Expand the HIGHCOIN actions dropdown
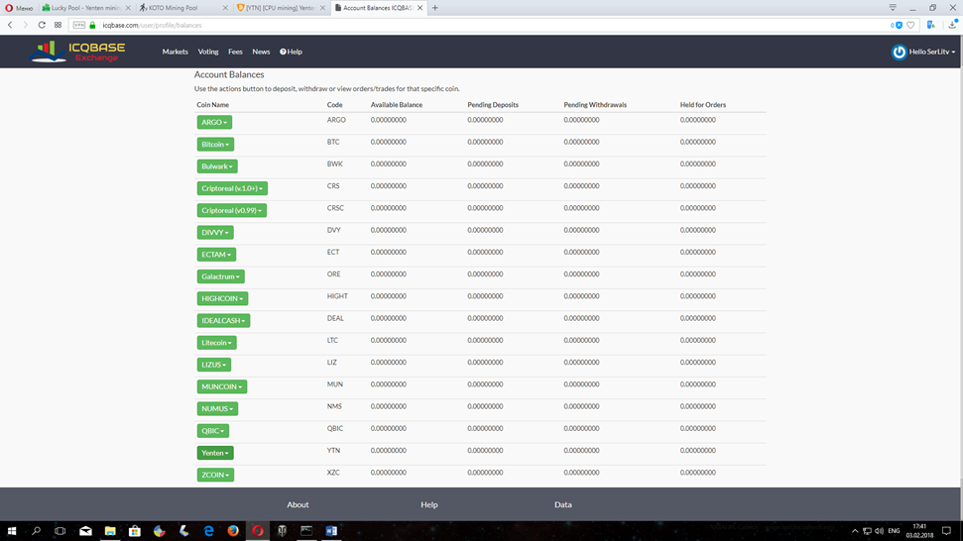 [x=222, y=298]
